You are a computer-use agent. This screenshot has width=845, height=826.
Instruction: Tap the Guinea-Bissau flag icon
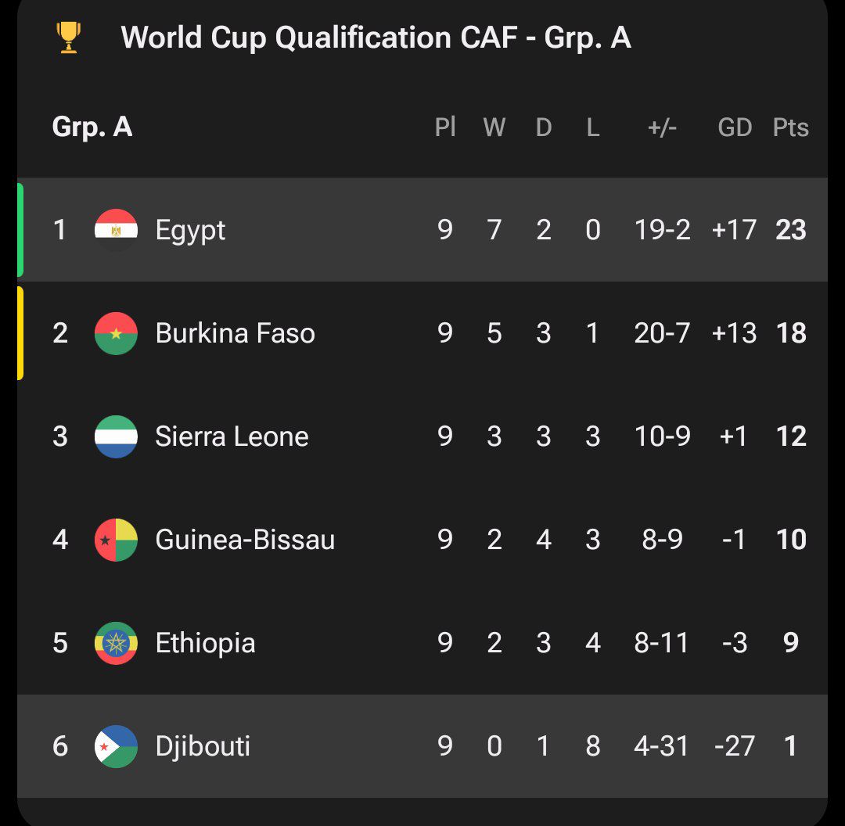tap(116, 540)
